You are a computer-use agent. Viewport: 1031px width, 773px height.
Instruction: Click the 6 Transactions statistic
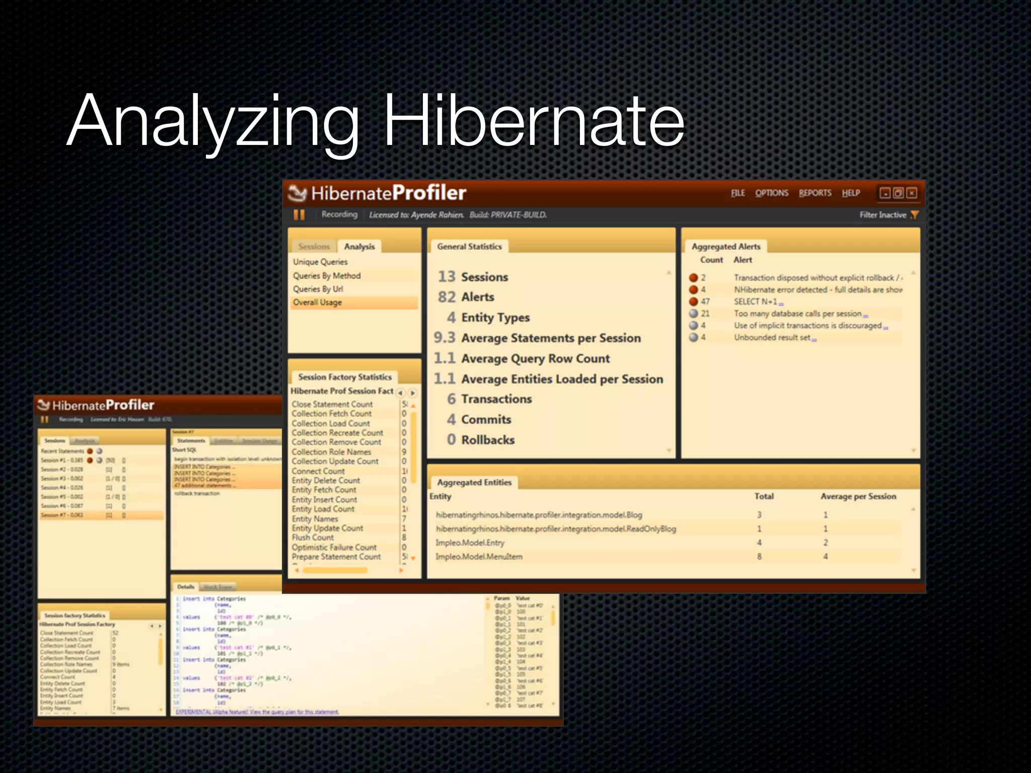point(489,399)
